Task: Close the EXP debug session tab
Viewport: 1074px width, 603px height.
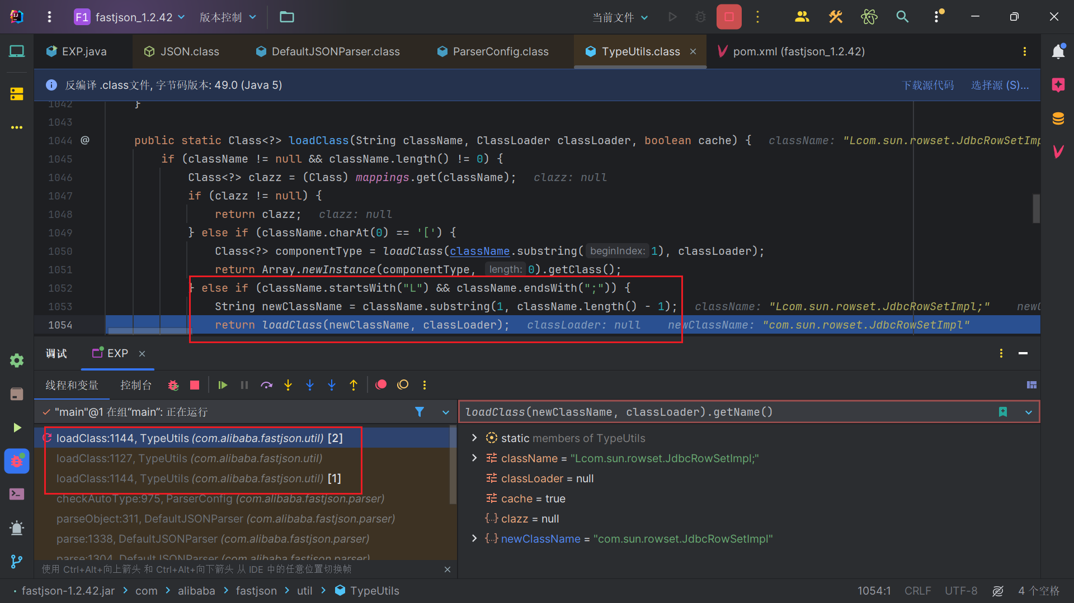Action: click(x=142, y=353)
